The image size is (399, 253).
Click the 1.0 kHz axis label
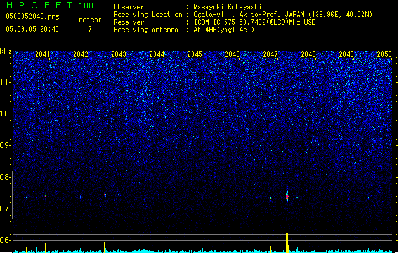(x=4, y=114)
